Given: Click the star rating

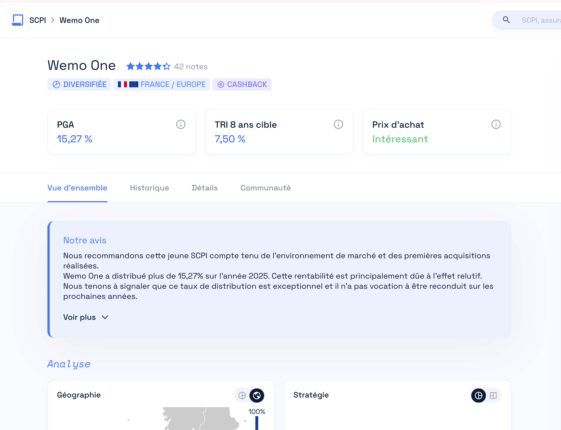Looking at the screenshot, I should point(148,66).
